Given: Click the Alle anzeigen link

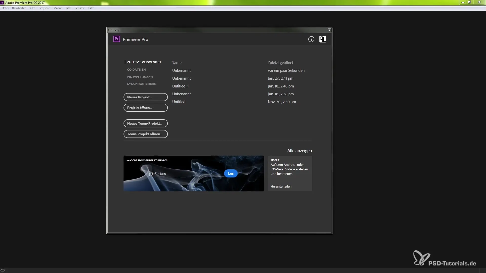Looking at the screenshot, I should click(x=299, y=151).
